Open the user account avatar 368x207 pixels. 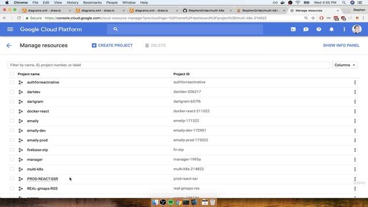click(356, 29)
